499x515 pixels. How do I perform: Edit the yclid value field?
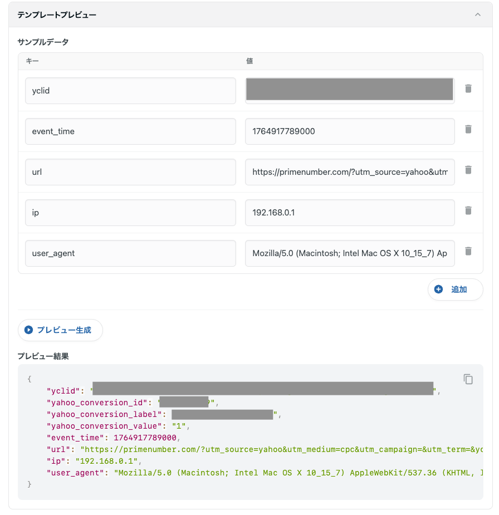coord(350,91)
